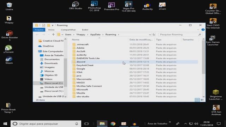Expand the Área de Trabalho toolbar chevron

click(170, 122)
